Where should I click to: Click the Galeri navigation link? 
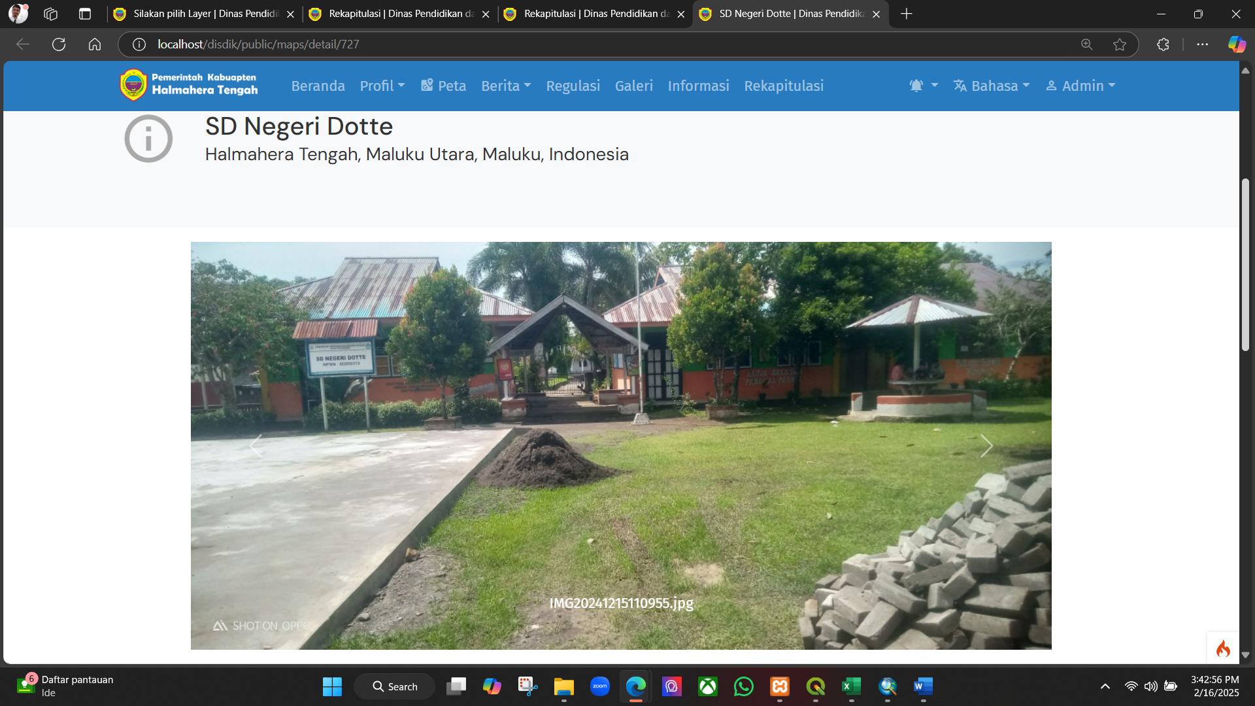tap(633, 86)
